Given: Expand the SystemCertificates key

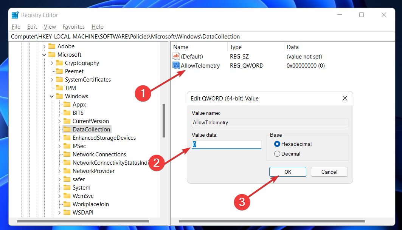Looking at the screenshot, I should [52, 80].
